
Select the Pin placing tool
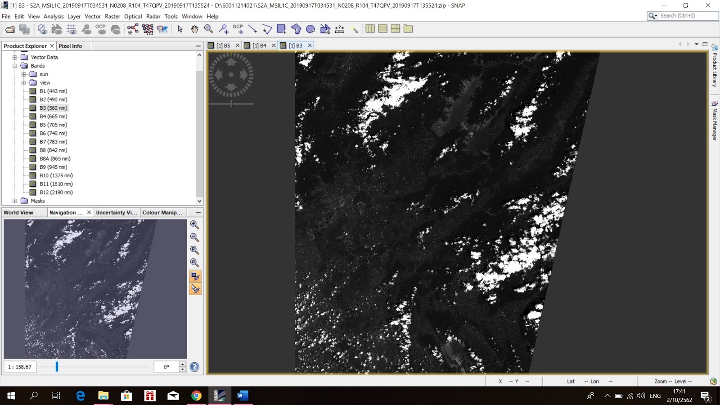click(x=223, y=29)
